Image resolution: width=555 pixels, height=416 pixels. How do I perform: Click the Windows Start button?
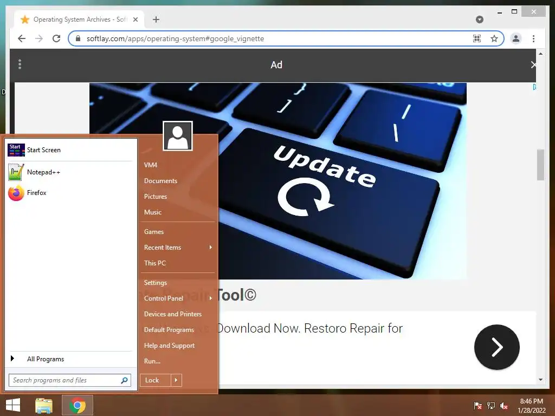point(13,405)
